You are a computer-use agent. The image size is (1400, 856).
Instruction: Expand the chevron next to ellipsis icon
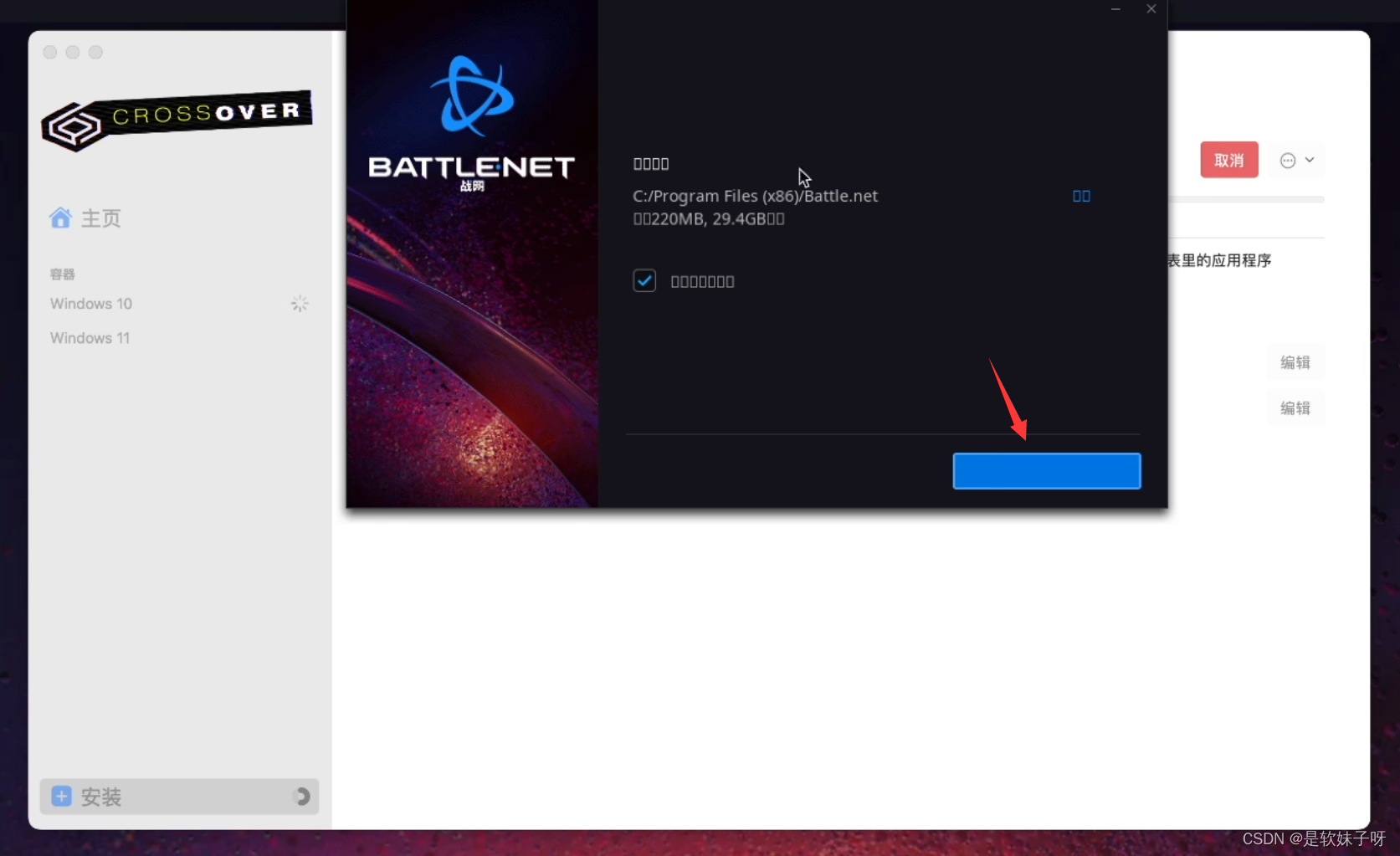coord(1310,160)
